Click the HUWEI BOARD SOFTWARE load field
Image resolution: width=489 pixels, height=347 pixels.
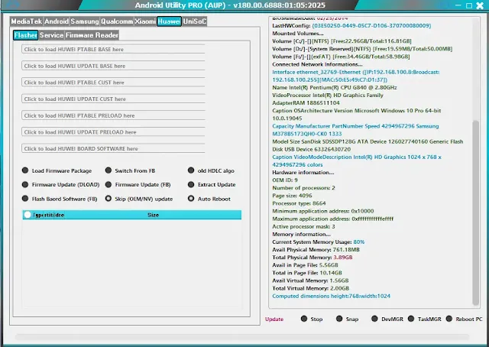(x=113, y=148)
